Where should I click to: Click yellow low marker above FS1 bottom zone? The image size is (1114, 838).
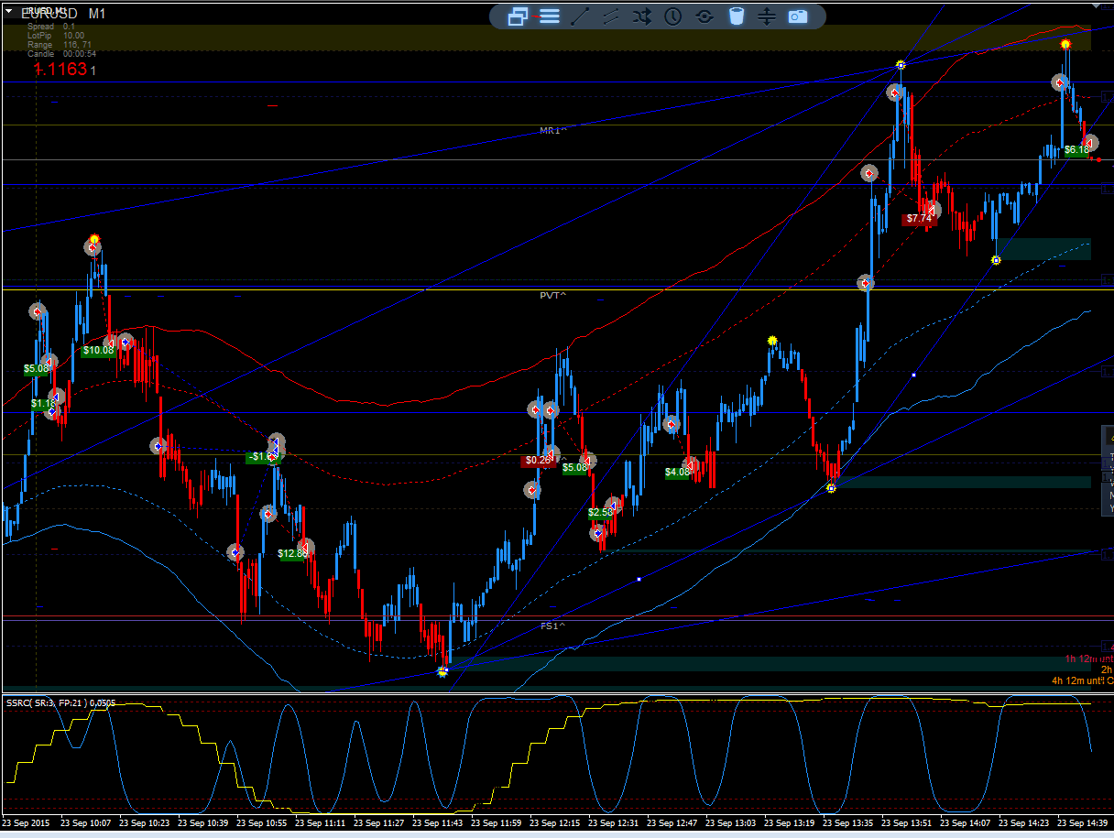[442, 671]
